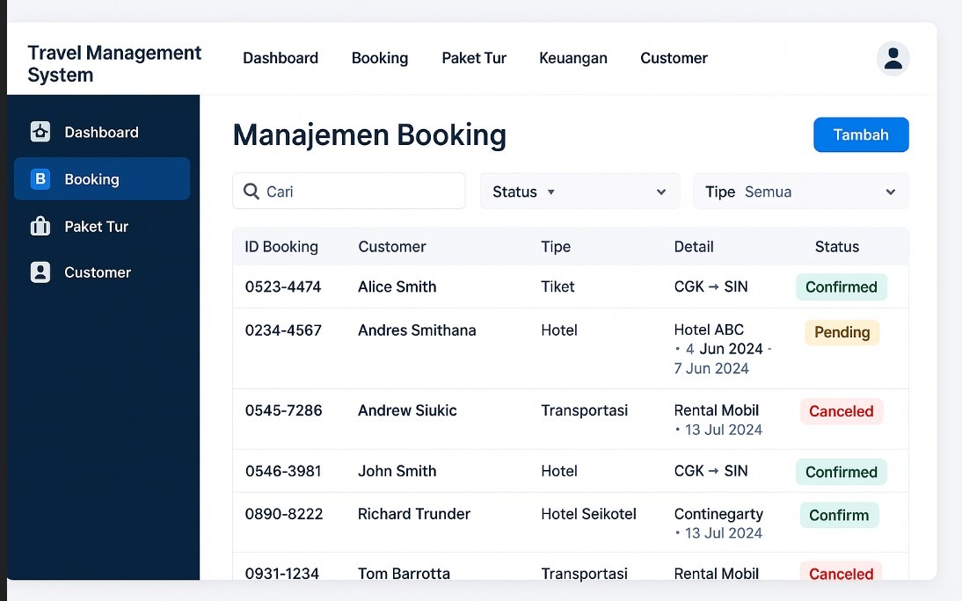Focus the Cari search field
Image resolution: width=962 pixels, height=601 pixels.
(348, 191)
